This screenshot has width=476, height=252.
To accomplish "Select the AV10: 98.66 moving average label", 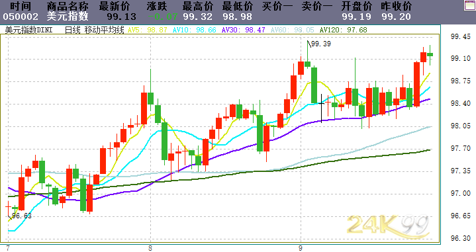I will [194, 30].
